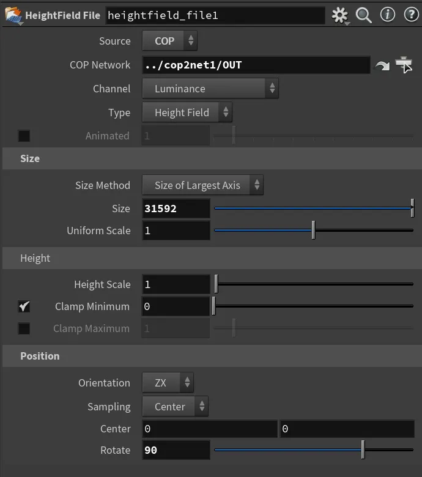Click the first Center value field
Image resolution: width=422 pixels, height=477 pixels.
click(210, 429)
